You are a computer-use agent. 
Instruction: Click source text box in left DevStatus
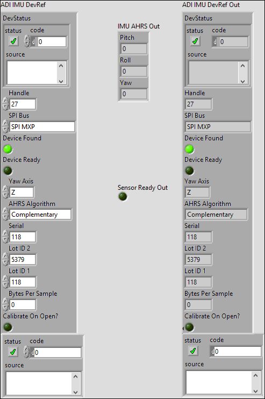[32, 73]
